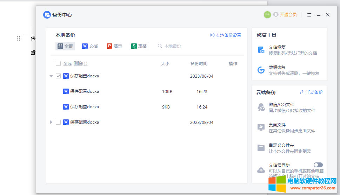Click the Custom Folder (自定义文件夹) icon
Screen dimensions: 340x195
tap(261, 148)
